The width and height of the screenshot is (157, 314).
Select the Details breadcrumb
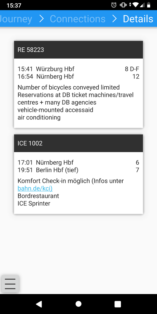(x=138, y=19)
